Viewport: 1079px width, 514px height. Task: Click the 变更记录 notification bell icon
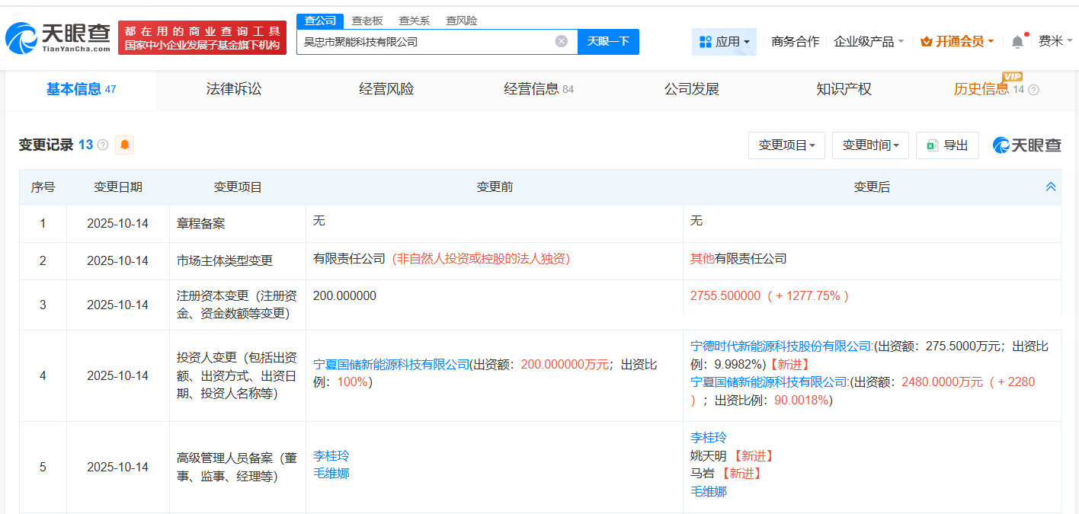point(125,144)
